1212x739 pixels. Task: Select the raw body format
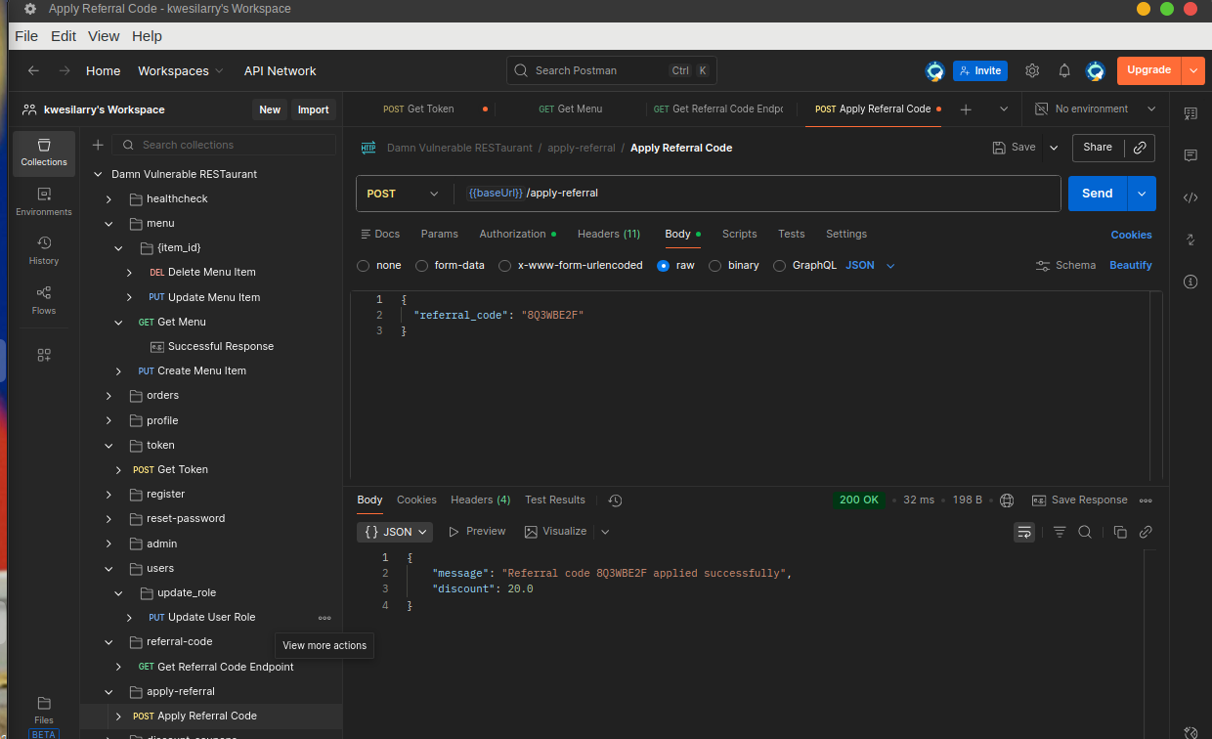664,265
